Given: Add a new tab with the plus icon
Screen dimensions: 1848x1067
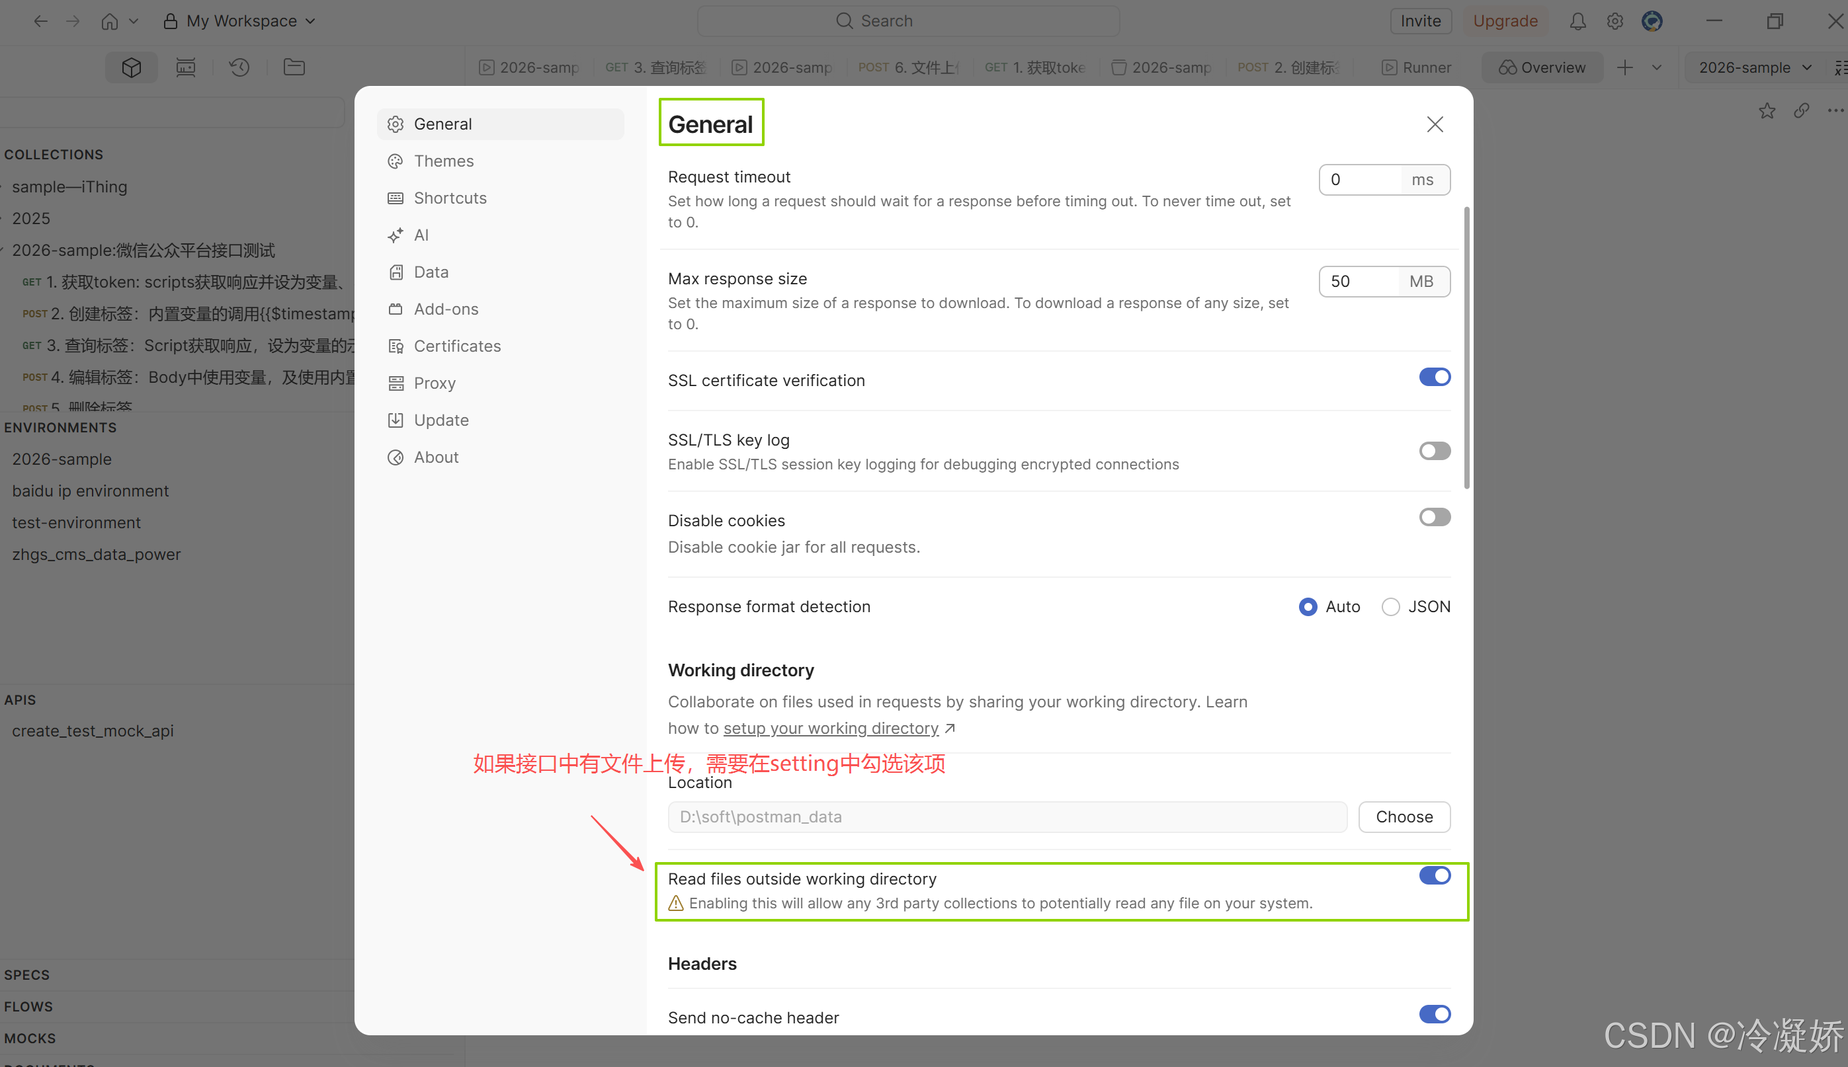Looking at the screenshot, I should click(x=1625, y=67).
